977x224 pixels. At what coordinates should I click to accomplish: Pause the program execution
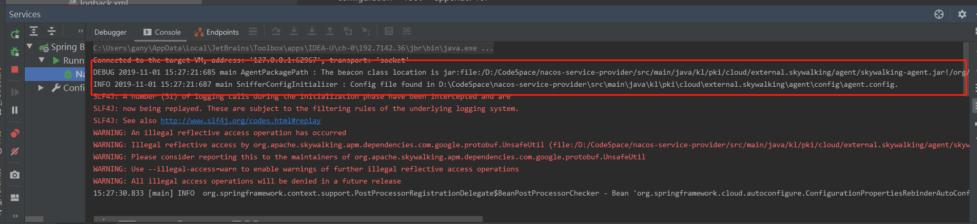click(x=15, y=110)
